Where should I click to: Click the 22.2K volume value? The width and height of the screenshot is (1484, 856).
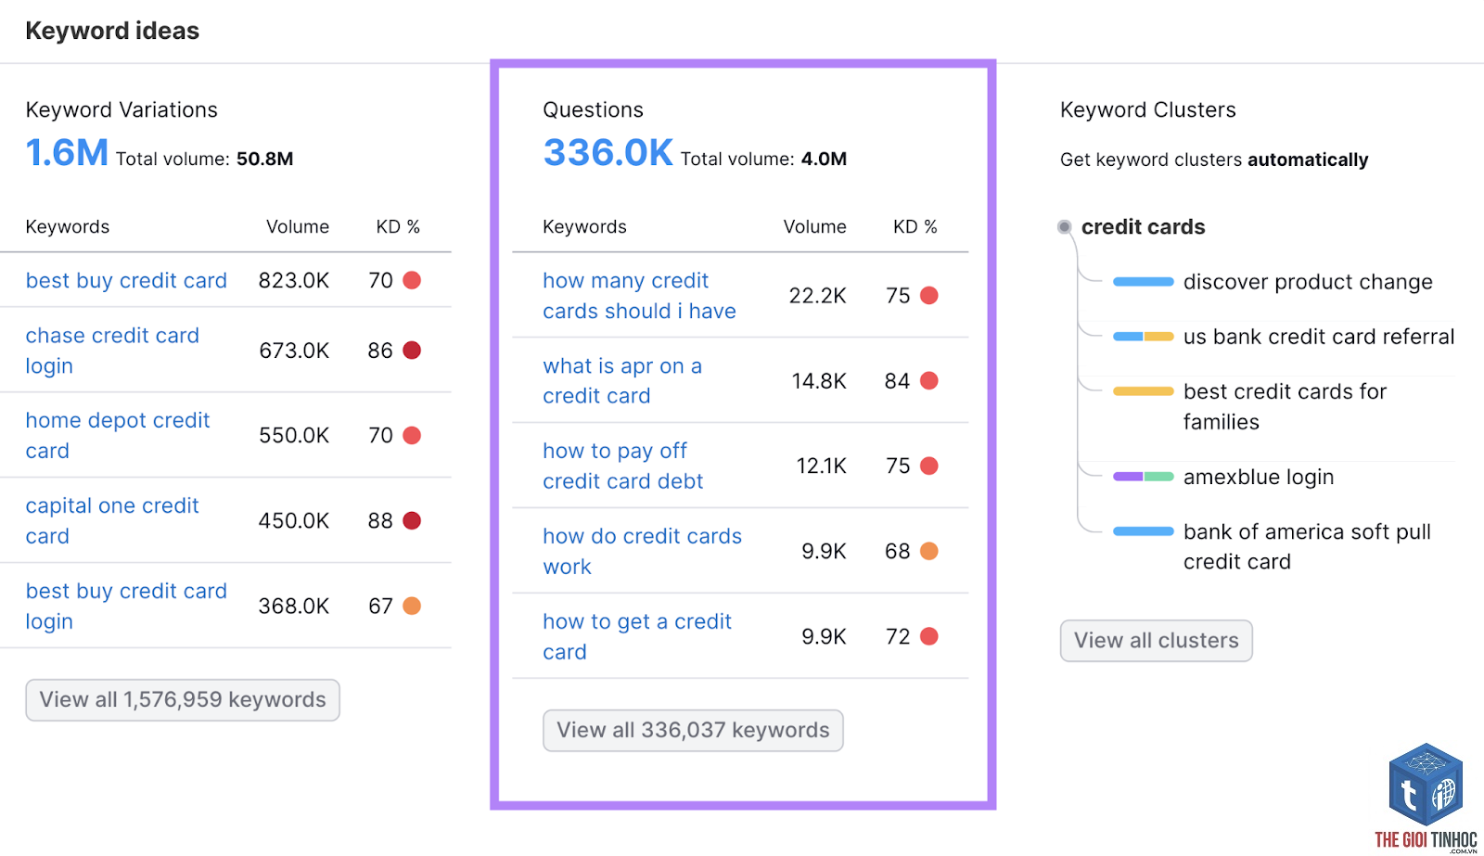(x=818, y=296)
